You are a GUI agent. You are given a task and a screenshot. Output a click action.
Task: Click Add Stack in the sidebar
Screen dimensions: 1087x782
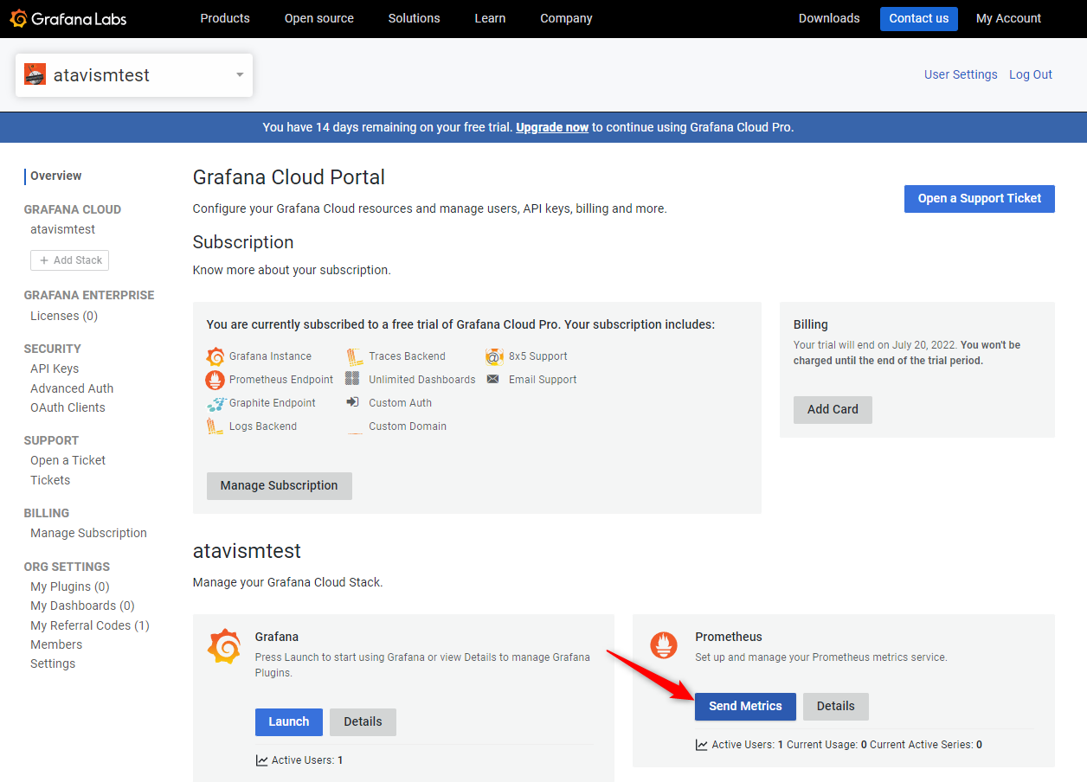(70, 260)
